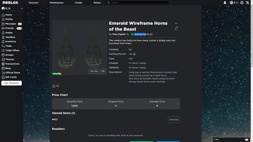Focus the top search field
Screen dimensions: 253x142
[138, 3]
